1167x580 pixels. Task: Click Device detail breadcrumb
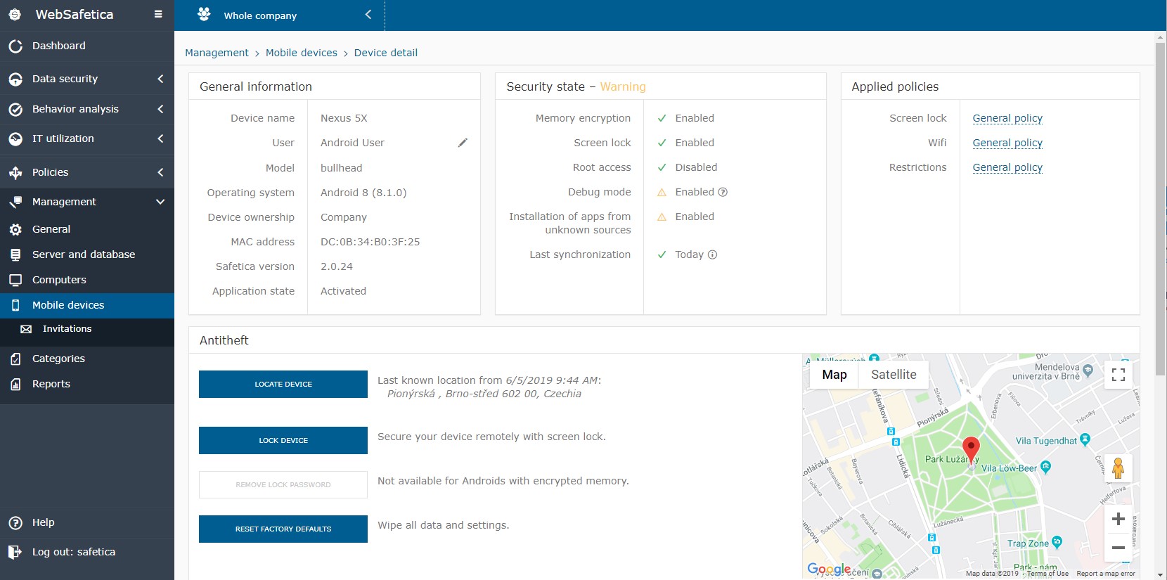pyautogui.click(x=386, y=53)
